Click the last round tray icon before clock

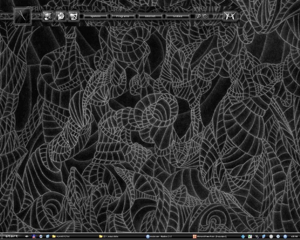click(285, 236)
